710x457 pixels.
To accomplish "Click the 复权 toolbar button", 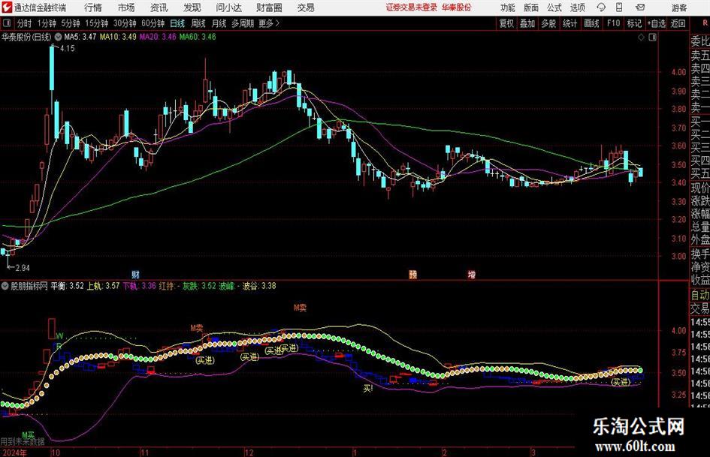I will point(506,23).
